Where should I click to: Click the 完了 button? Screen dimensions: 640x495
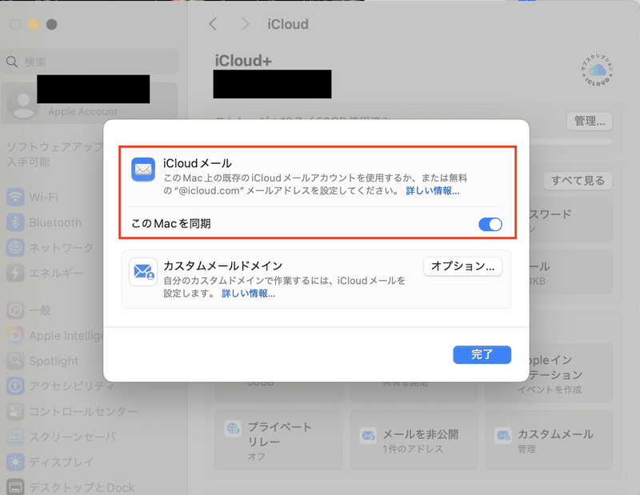click(482, 354)
